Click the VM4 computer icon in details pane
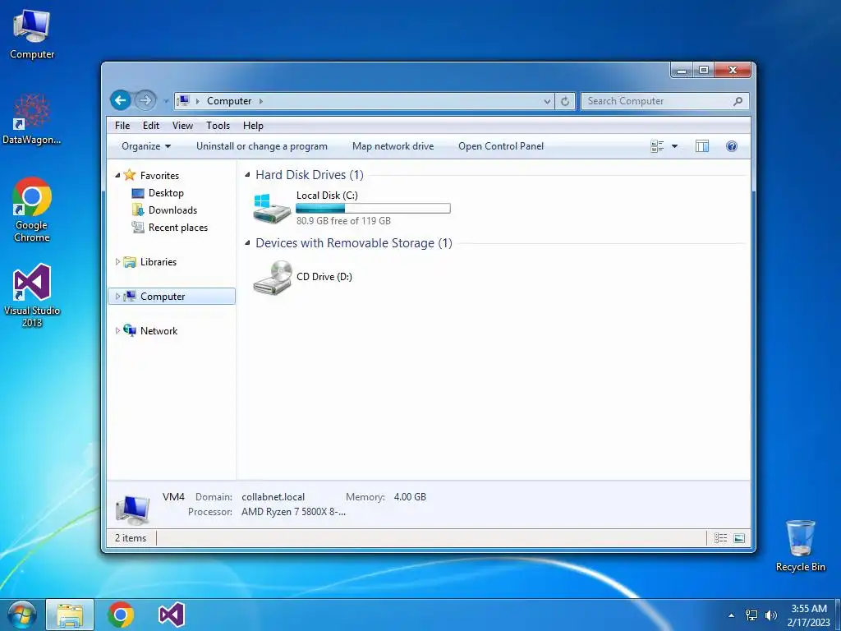Image resolution: width=841 pixels, height=631 pixels. (132, 509)
